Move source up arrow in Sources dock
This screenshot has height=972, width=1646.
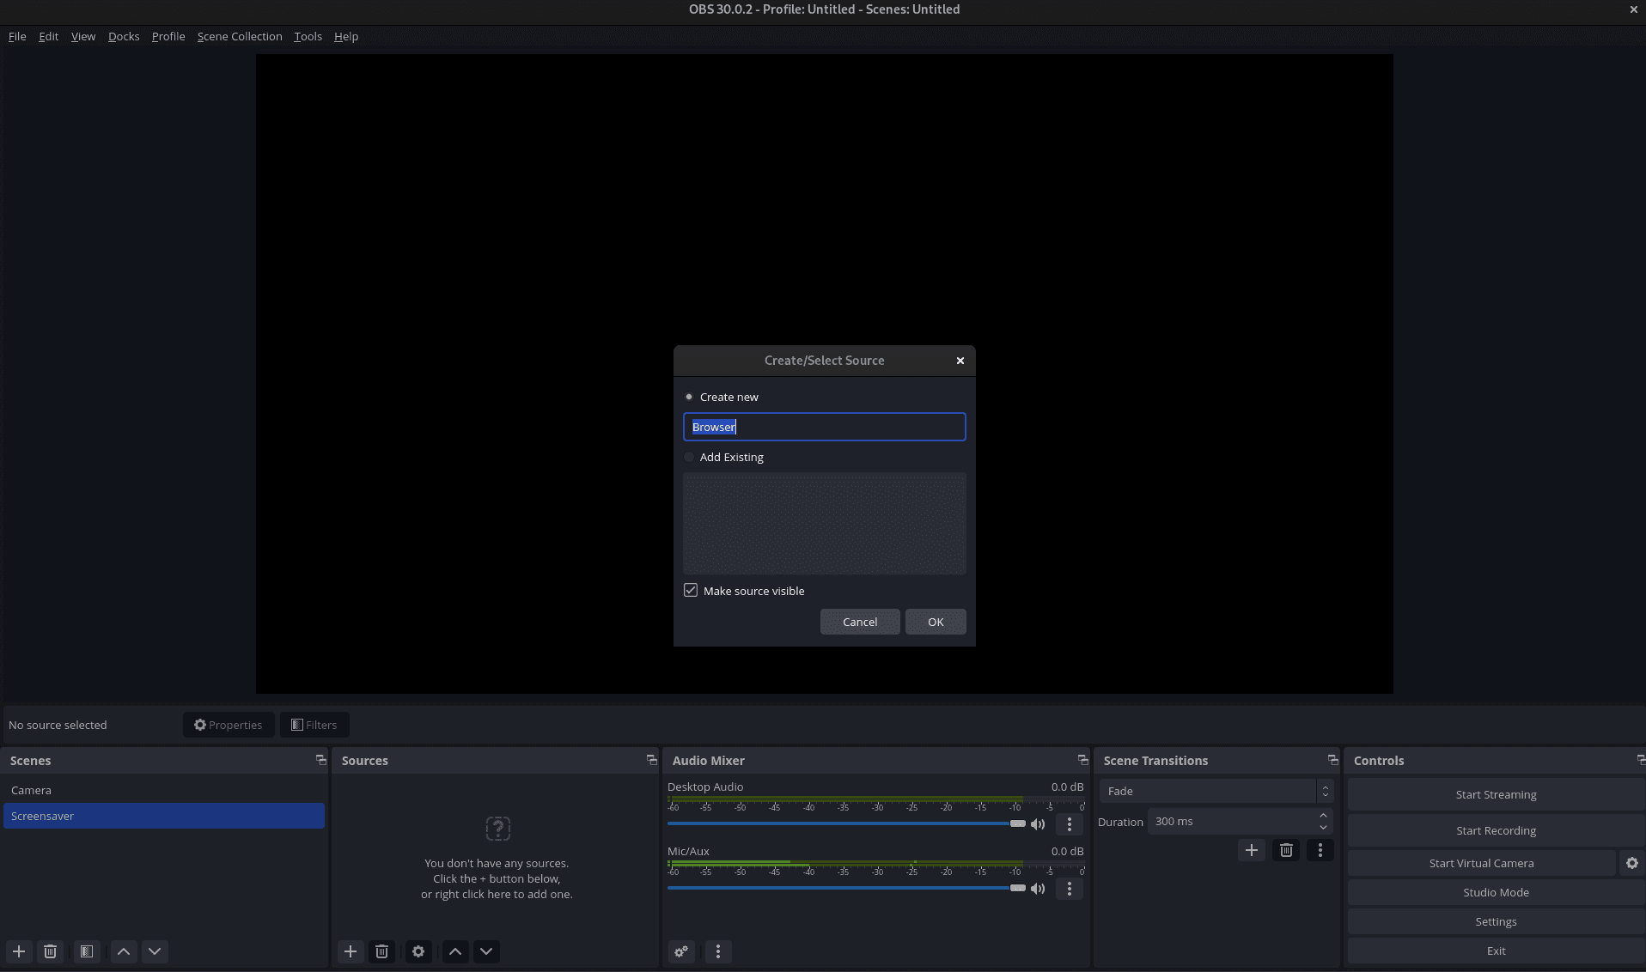pos(455,951)
